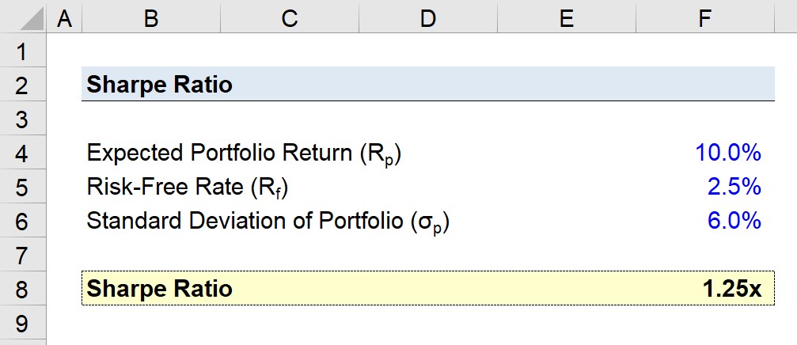
Task: Select row 1 header
Action: [23, 51]
